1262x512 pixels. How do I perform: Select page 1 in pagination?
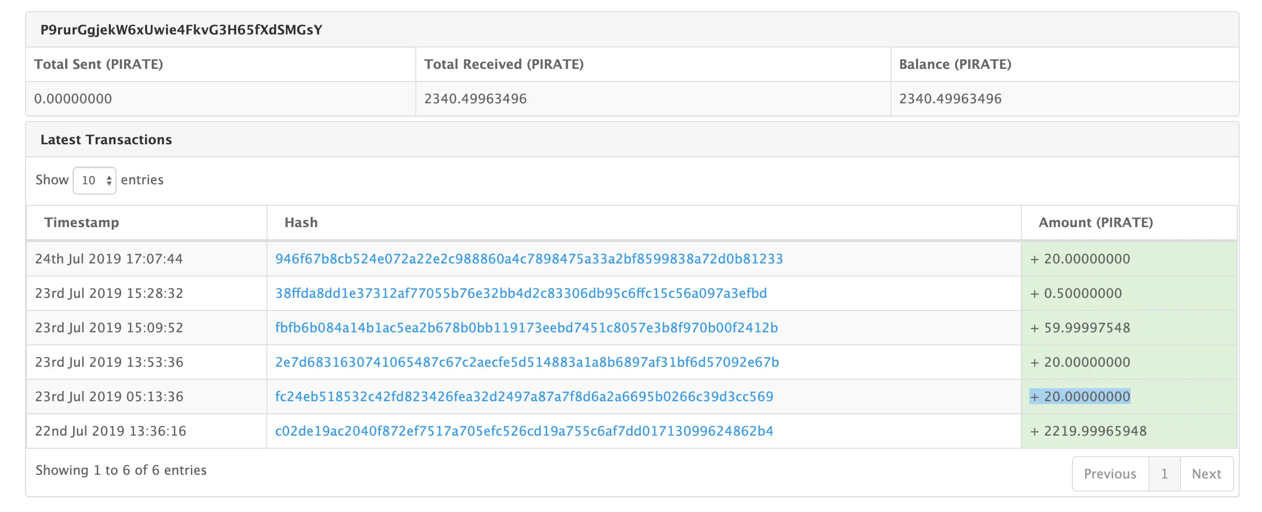tap(1164, 474)
